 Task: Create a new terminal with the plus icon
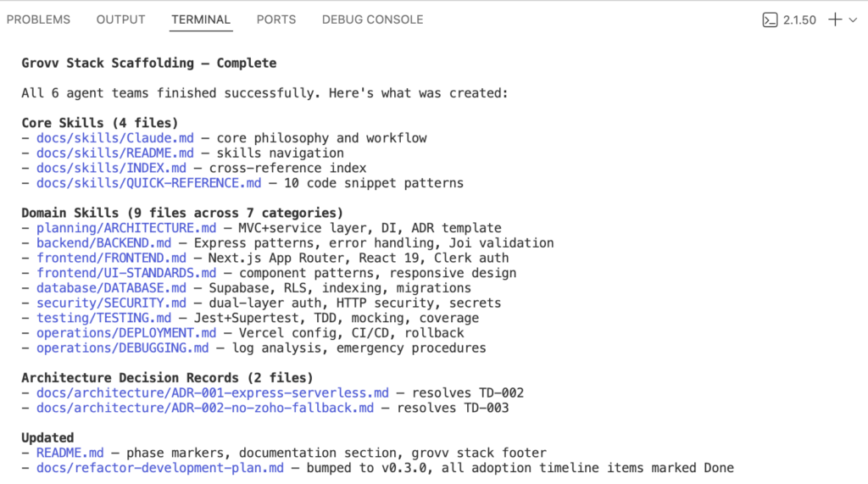click(x=834, y=19)
